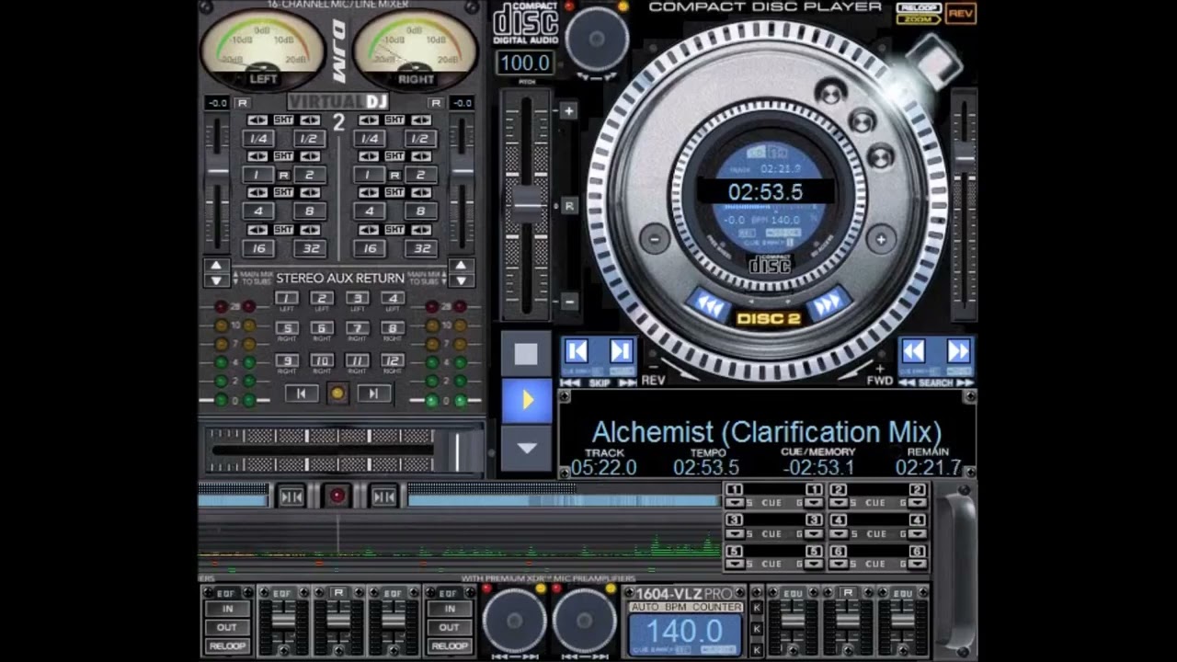Screen dimensions: 1177x662
Task: Click the sync icon left of the record button
Action: [291, 496]
